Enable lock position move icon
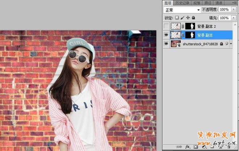The height and width of the screenshot is (151, 239). [188, 17]
